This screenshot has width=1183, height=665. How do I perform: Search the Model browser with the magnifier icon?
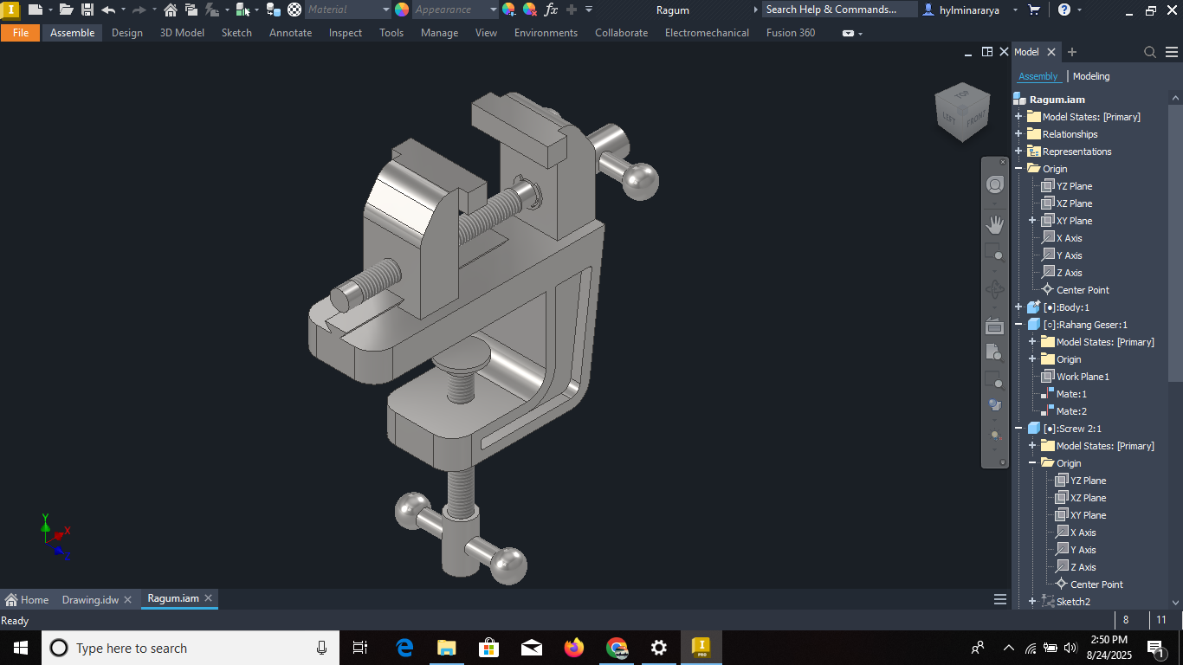[1150, 52]
